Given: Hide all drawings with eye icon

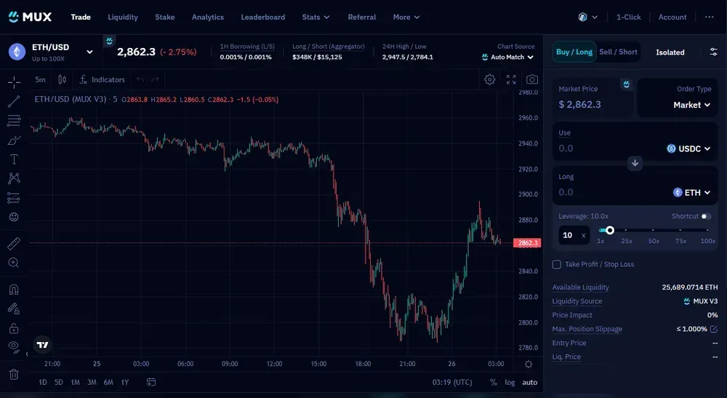Looking at the screenshot, I should 14,346.
